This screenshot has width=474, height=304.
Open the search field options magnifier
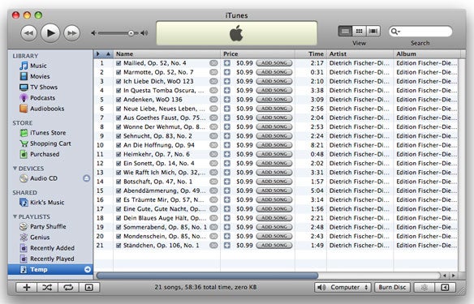click(395, 32)
